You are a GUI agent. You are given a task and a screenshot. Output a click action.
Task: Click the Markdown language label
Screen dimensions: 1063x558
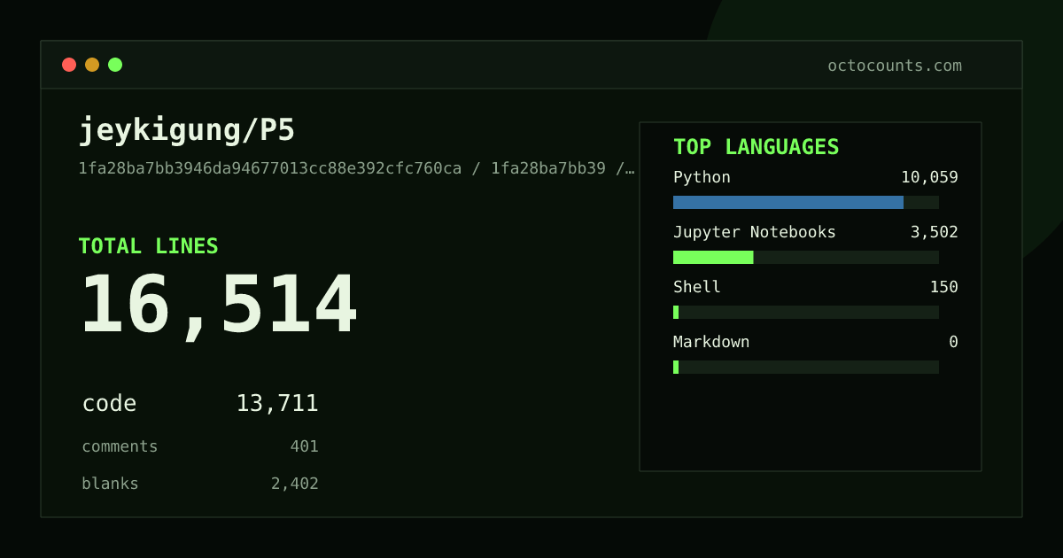711,342
